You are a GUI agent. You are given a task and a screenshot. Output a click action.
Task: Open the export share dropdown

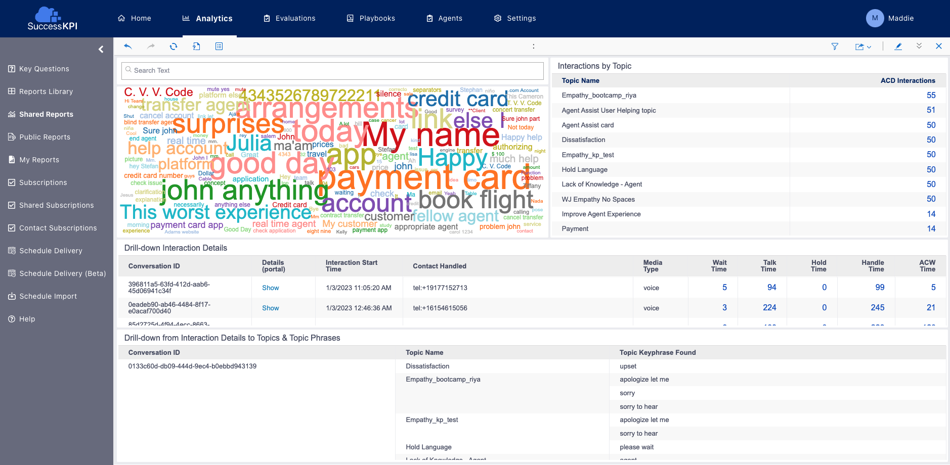(863, 46)
